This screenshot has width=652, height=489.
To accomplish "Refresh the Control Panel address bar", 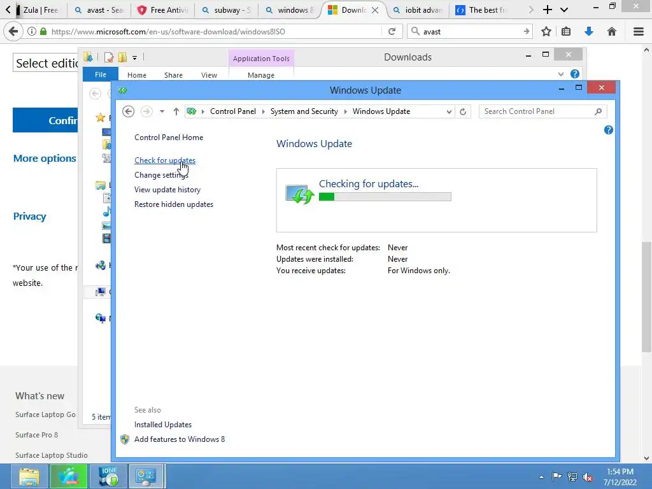I will 463,111.
